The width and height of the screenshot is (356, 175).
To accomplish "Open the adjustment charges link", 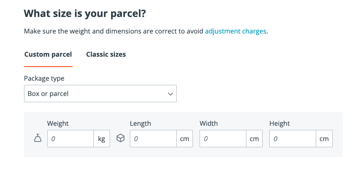I will click(236, 31).
